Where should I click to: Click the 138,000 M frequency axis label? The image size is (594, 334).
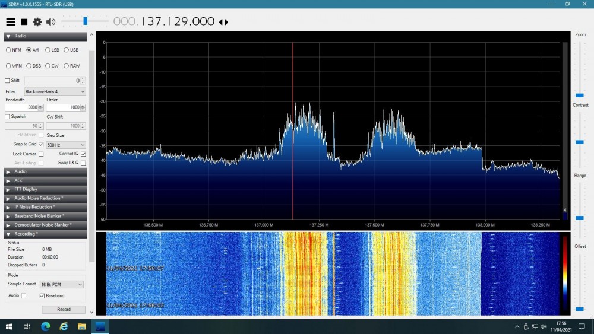point(485,225)
